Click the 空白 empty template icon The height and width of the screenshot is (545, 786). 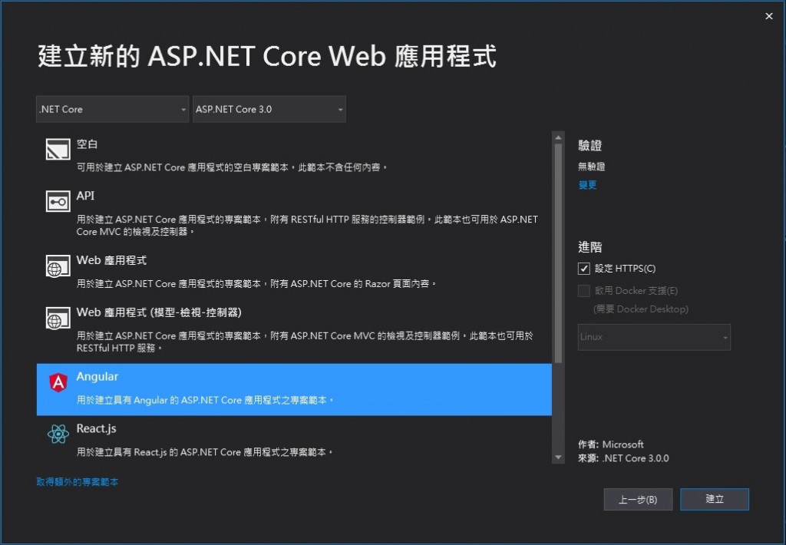tap(58, 150)
